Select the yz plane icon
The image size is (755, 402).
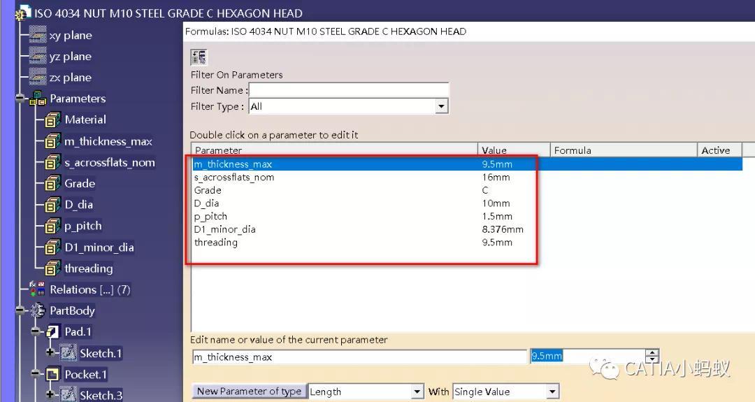pyautogui.click(x=38, y=57)
